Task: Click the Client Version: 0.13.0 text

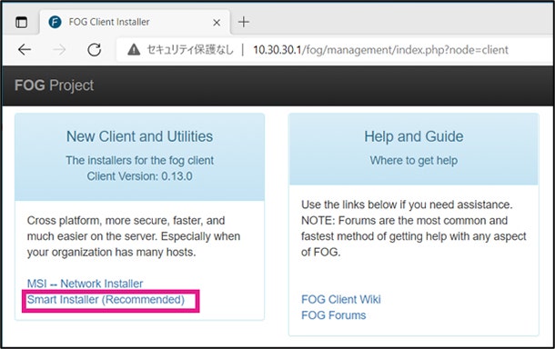Action: 139,176
